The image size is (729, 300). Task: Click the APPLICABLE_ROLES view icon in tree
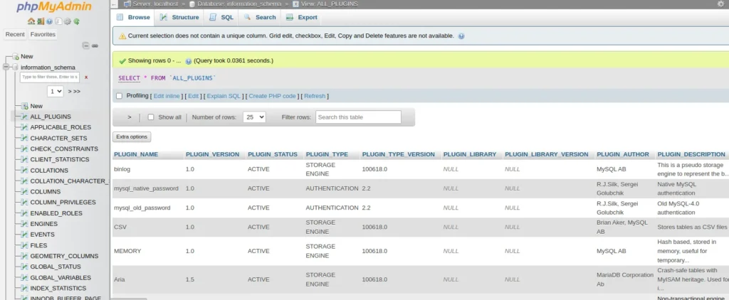pyautogui.click(x=25, y=127)
